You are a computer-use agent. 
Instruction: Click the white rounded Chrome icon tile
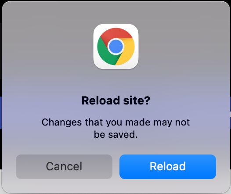[116, 47]
